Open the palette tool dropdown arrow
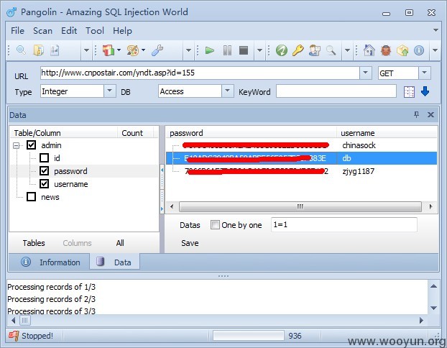Image resolution: width=447 pixels, height=348 pixels. pyautogui.click(x=144, y=50)
